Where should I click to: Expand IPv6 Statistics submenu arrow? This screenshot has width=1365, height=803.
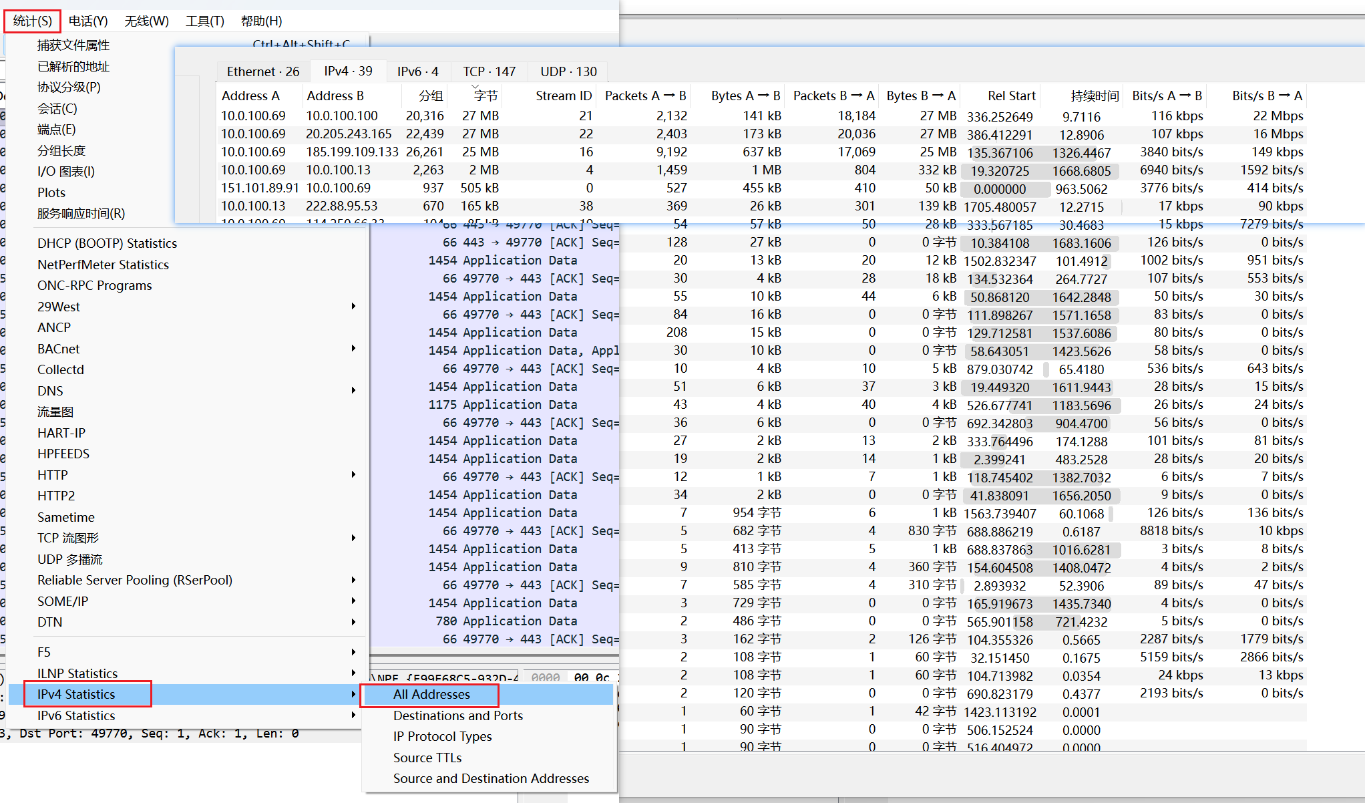pos(353,715)
